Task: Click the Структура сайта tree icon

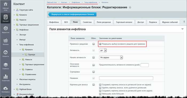Action: click(17, 10)
